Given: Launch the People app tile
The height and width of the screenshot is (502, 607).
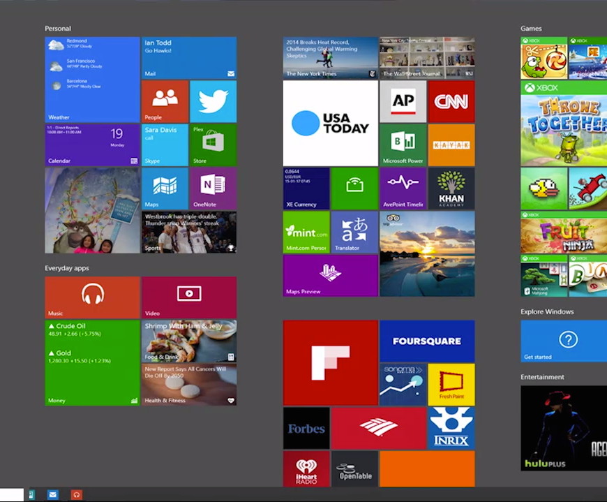Looking at the screenshot, I should click(165, 101).
